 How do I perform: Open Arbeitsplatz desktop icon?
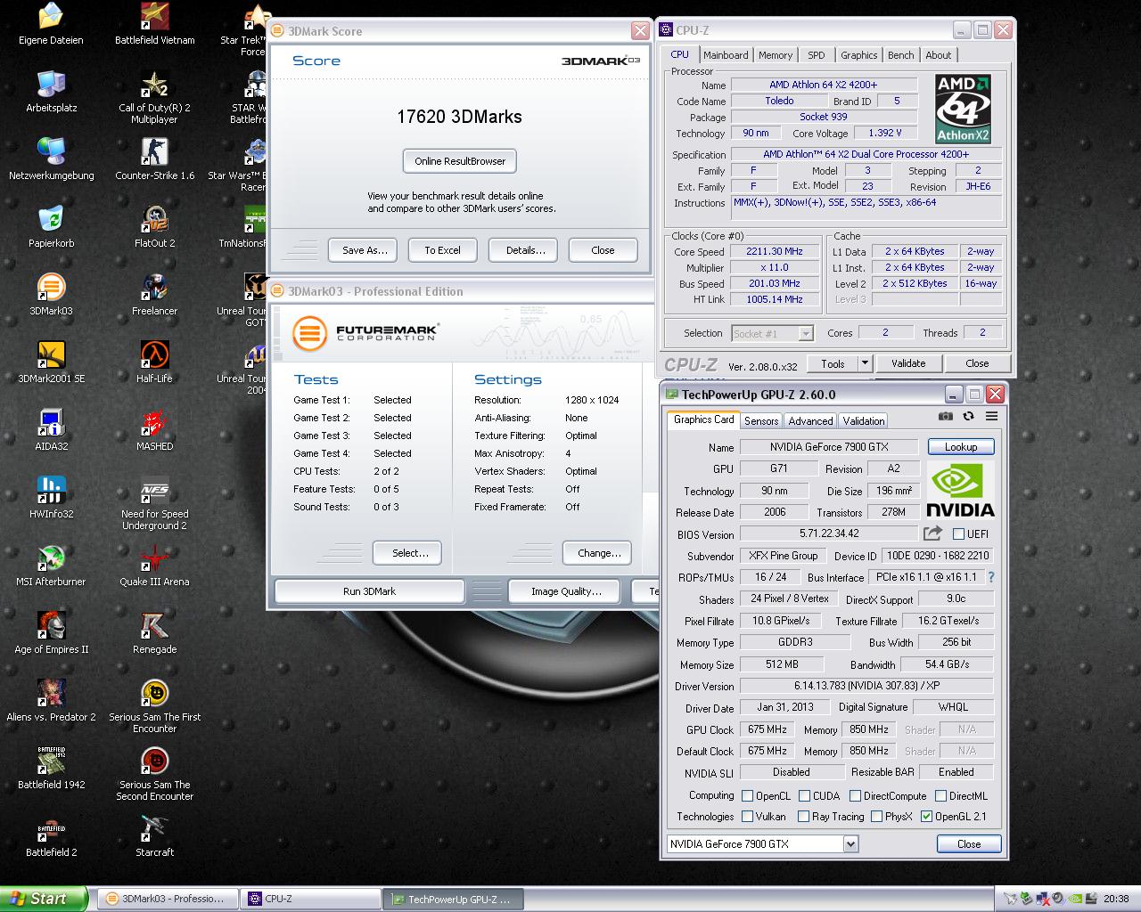(x=52, y=93)
